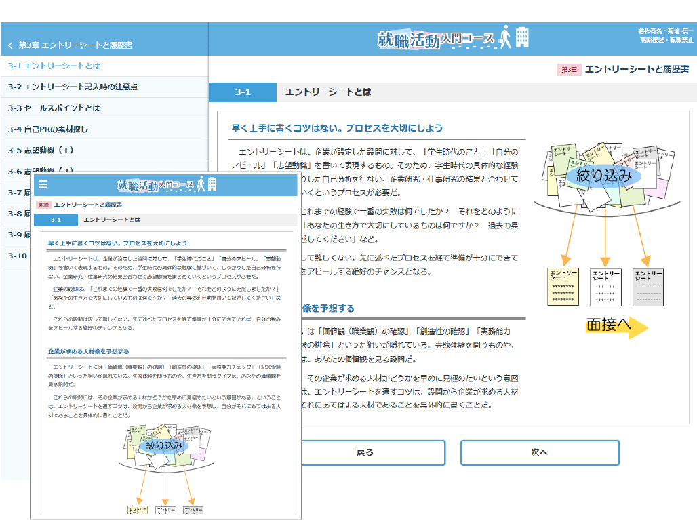Click the 就職活動入門コース logo in main header
The width and height of the screenshot is (697, 520).
(453, 39)
